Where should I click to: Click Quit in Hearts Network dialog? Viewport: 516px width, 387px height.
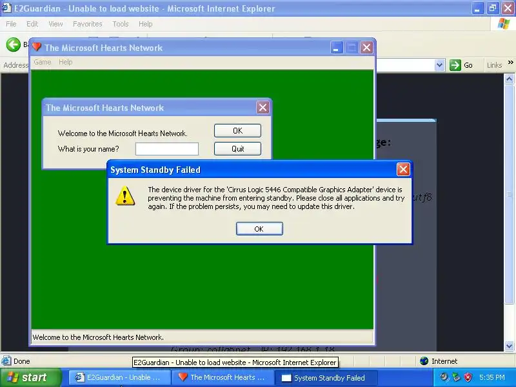pos(237,149)
